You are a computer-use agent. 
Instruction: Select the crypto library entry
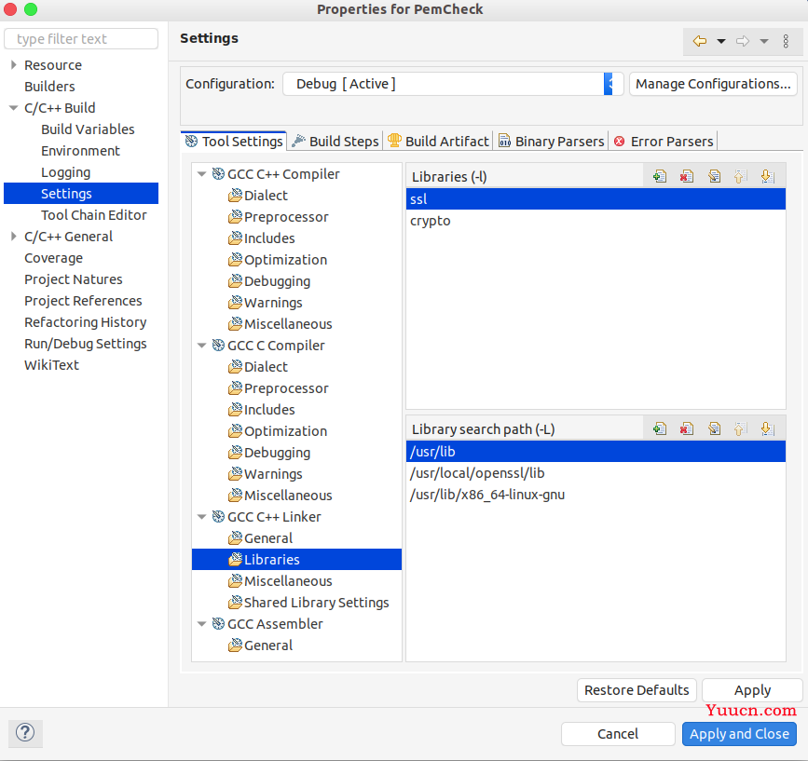click(431, 221)
